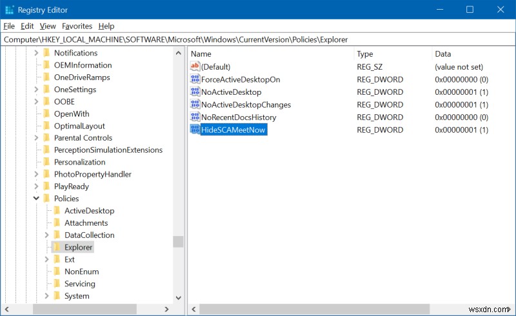Select the Servicing key label
Image resolution: width=516 pixels, height=316 pixels.
click(79, 284)
